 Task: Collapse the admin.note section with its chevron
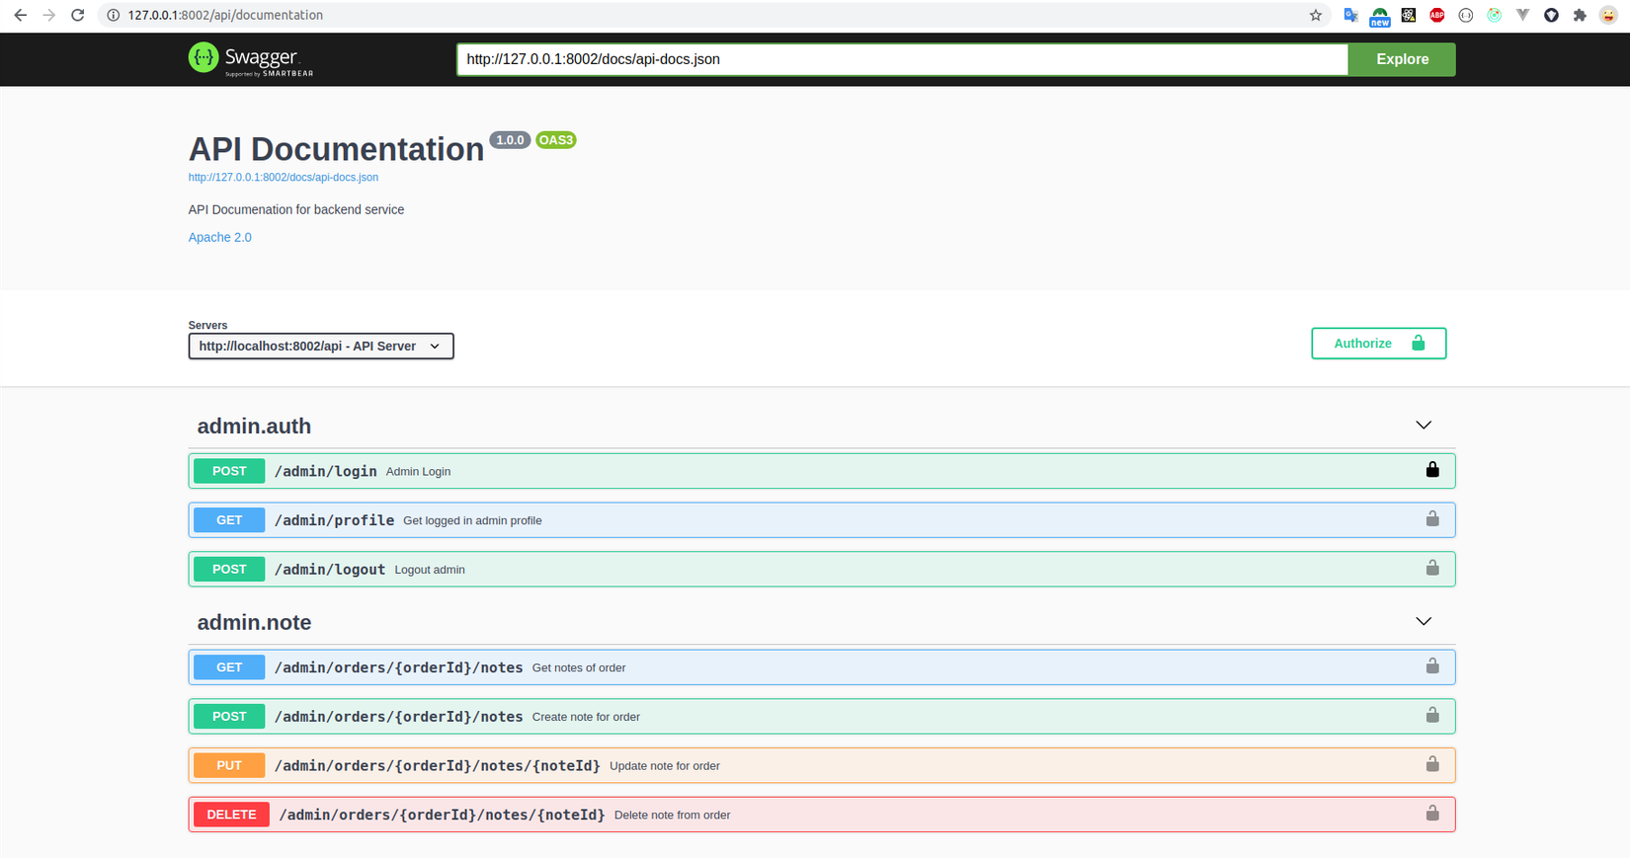1424,622
